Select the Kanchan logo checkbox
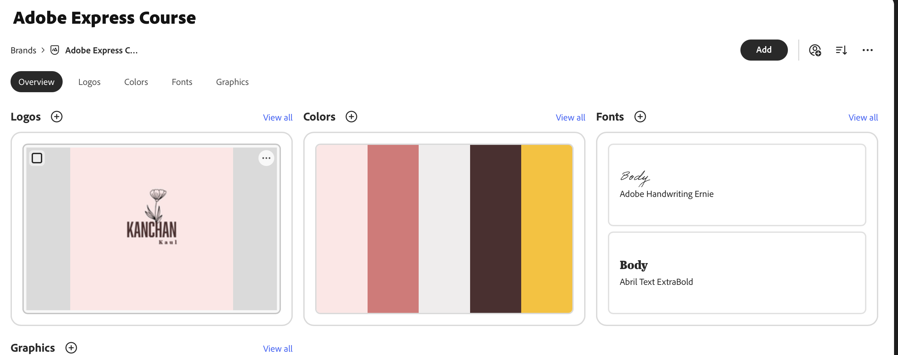The height and width of the screenshot is (355, 898). click(x=37, y=158)
